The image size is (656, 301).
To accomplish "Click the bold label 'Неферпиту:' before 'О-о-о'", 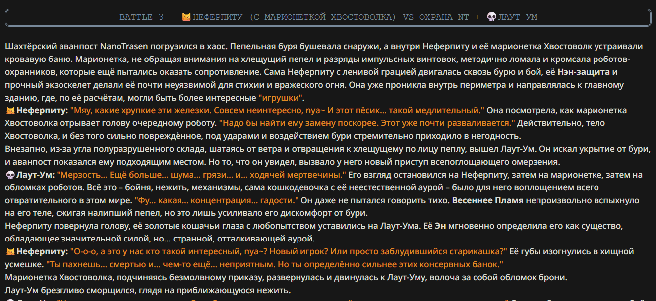I will [42, 252].
